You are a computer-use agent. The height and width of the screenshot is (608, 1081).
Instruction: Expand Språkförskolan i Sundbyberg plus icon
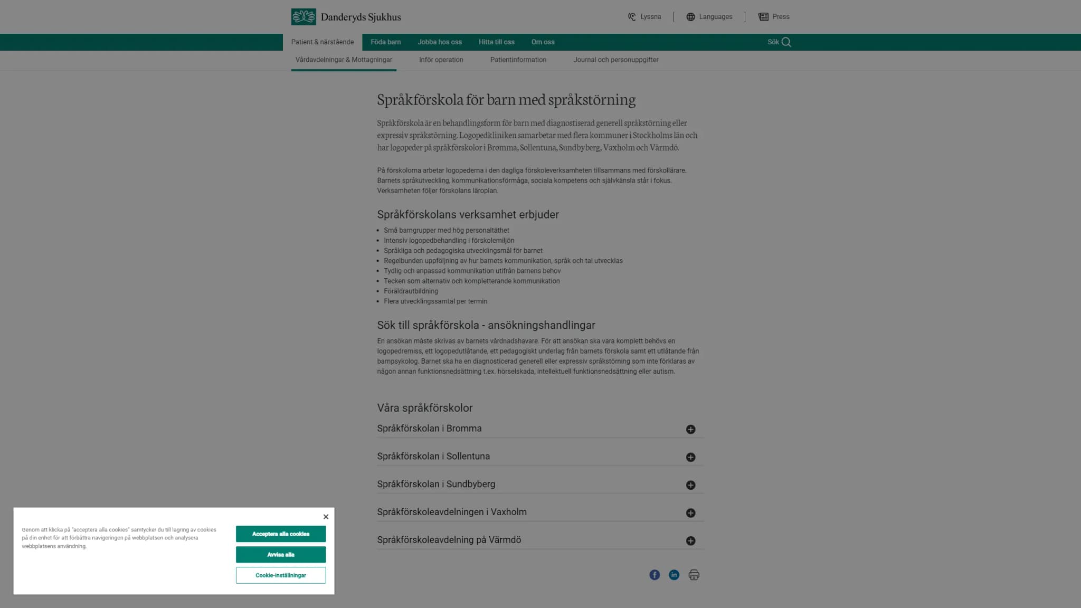coord(690,485)
